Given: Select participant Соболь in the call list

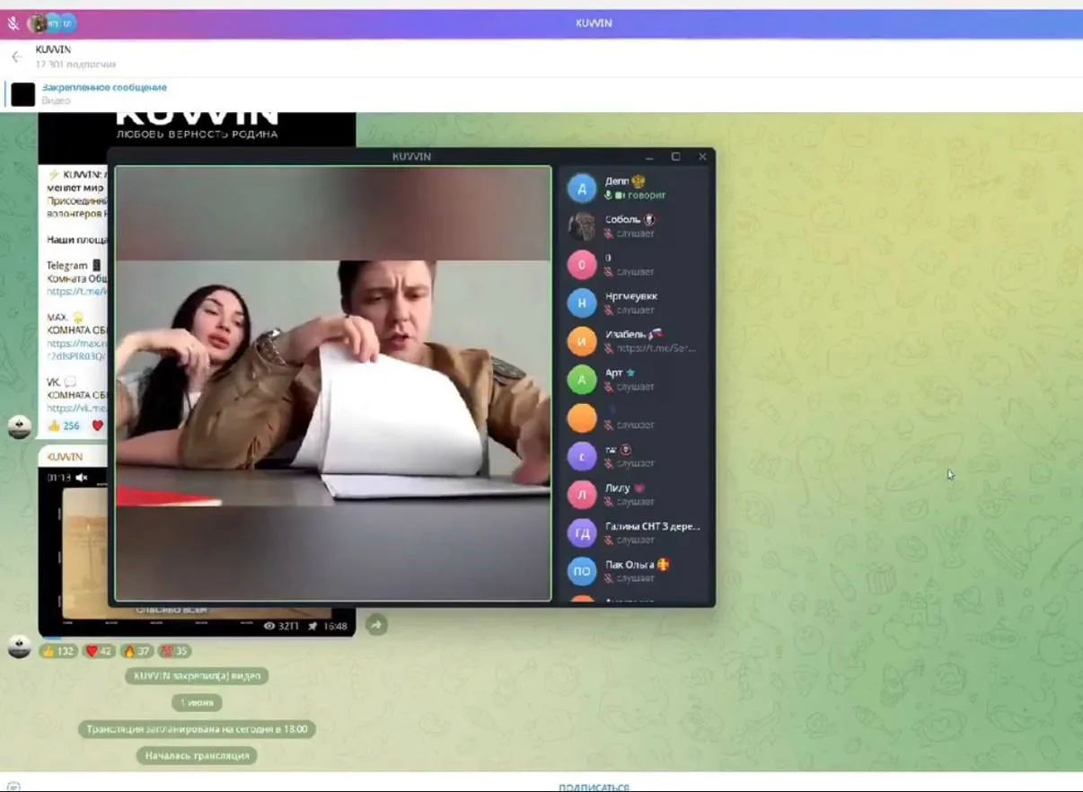Looking at the screenshot, I should coord(636,226).
